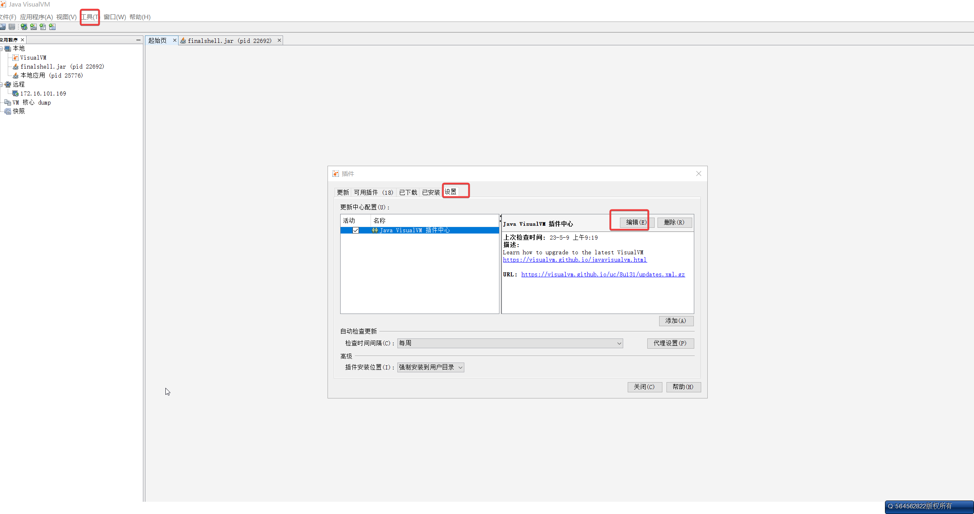
Task: Click Add VM Coredump toolbar icon
Action: click(x=43, y=27)
